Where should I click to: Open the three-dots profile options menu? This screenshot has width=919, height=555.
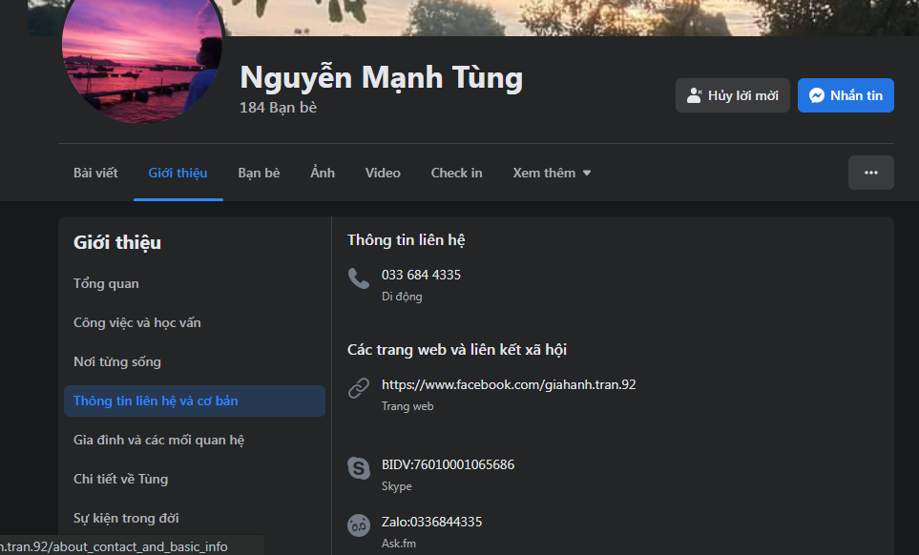[x=870, y=173]
